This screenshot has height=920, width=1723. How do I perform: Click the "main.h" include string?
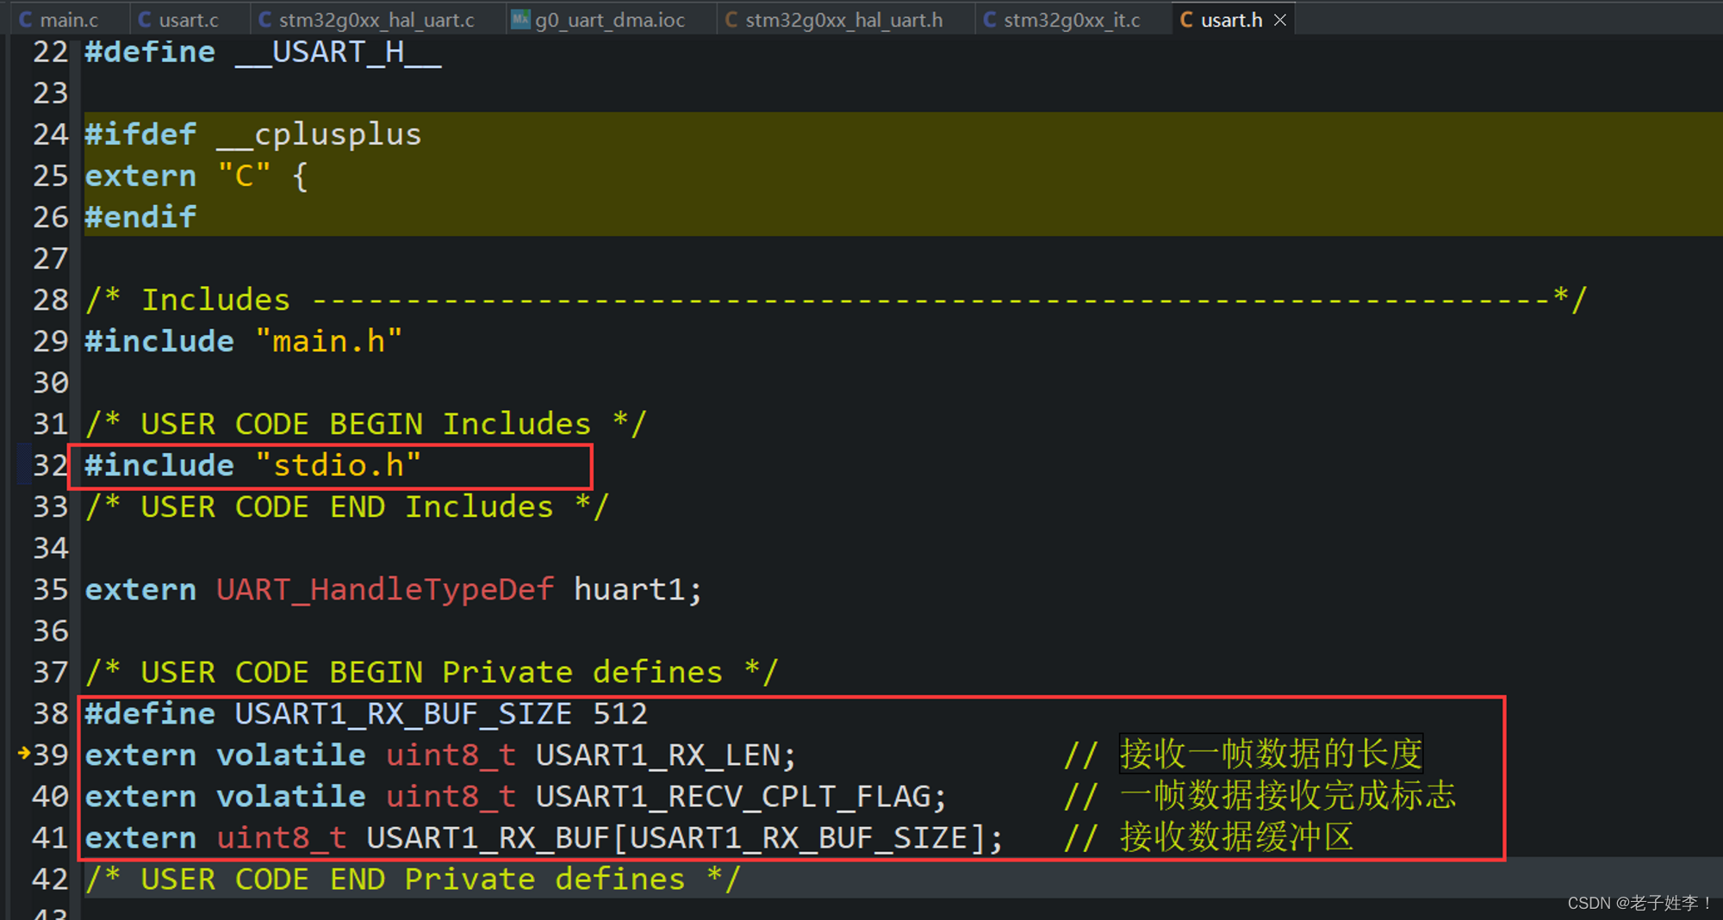(x=328, y=341)
